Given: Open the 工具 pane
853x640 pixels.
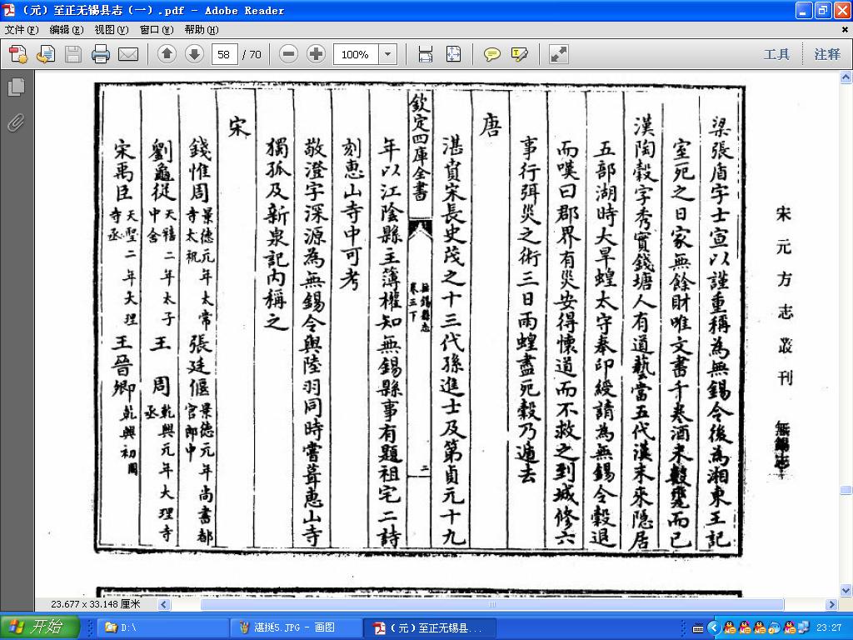Looking at the screenshot, I should point(776,54).
